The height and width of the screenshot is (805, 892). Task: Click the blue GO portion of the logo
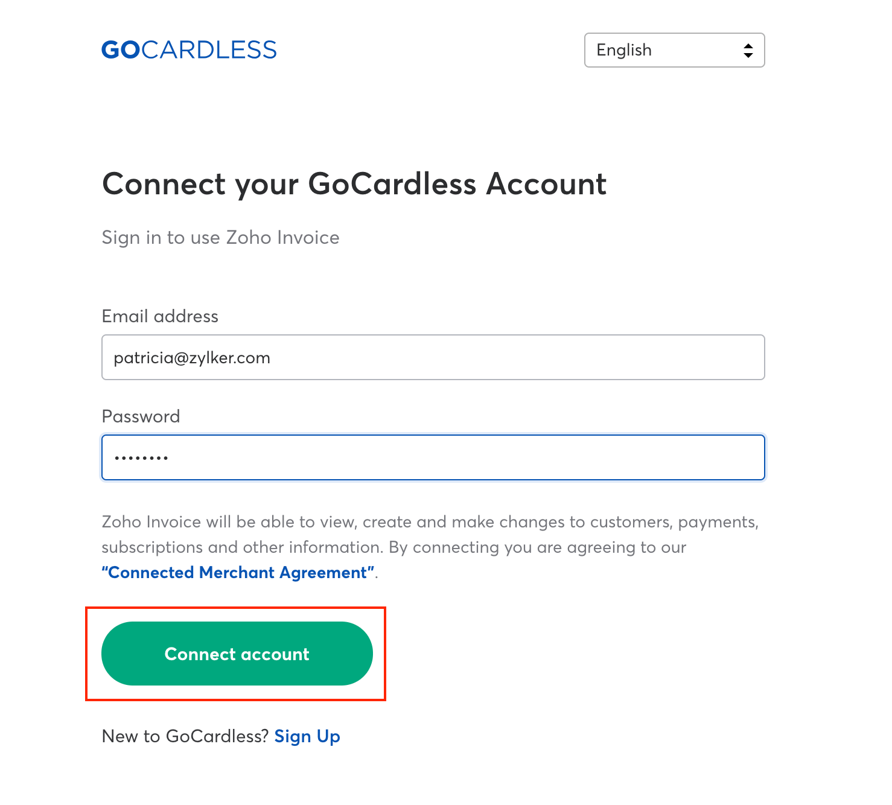point(119,49)
